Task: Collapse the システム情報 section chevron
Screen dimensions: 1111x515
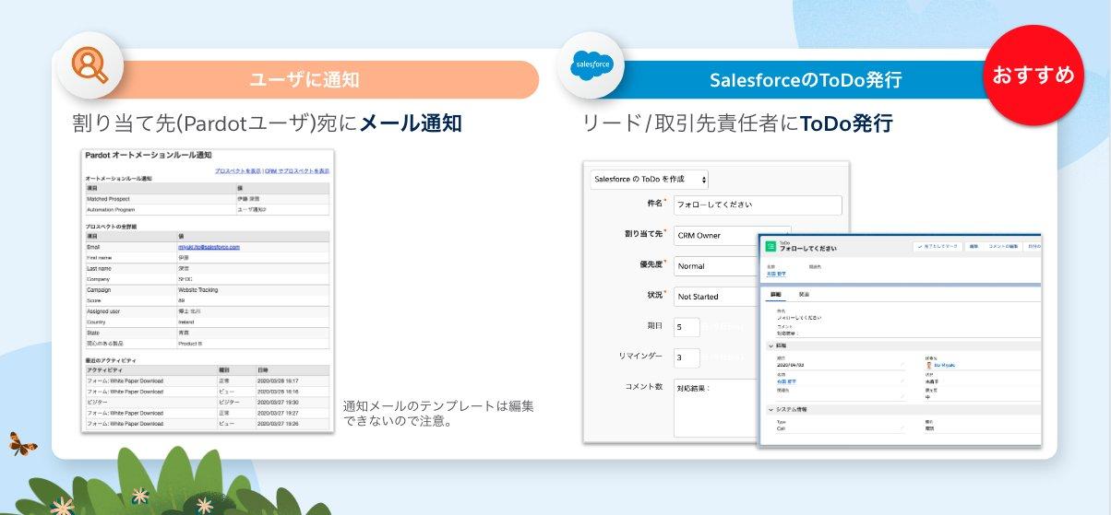Action: click(x=771, y=409)
